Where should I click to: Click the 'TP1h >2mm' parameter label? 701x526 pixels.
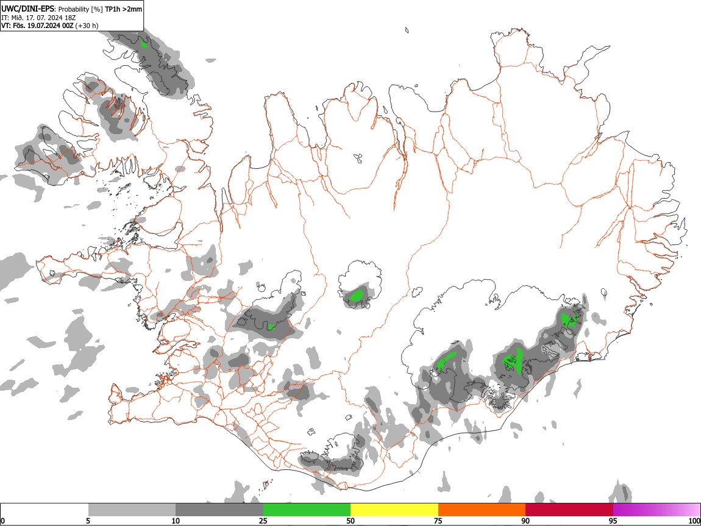(x=123, y=9)
